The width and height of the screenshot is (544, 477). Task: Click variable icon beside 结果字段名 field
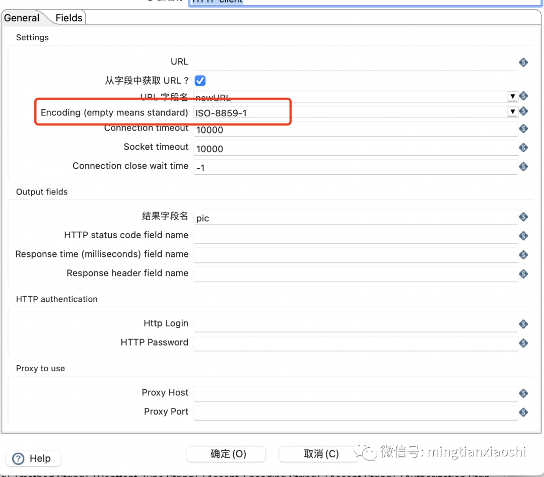coord(523,217)
